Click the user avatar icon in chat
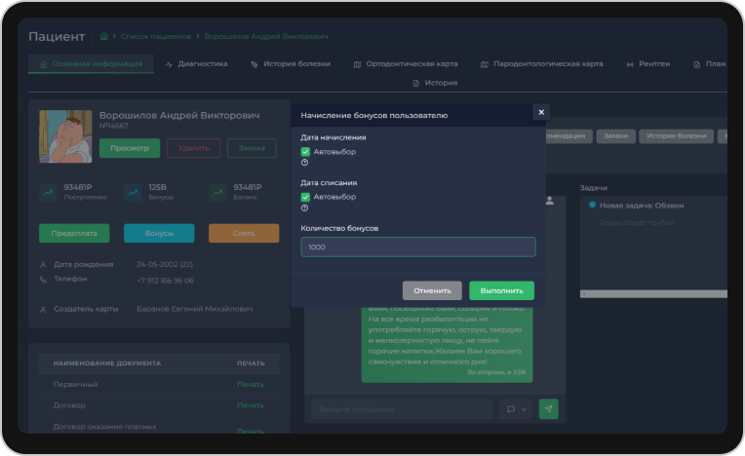This screenshot has height=456, width=745. pos(550,201)
